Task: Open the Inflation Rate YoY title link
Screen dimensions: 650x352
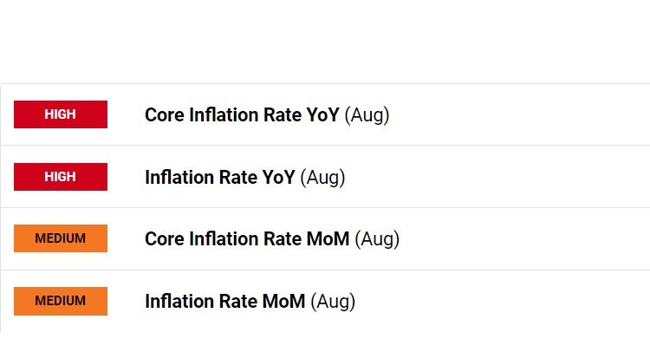Action: (x=219, y=178)
